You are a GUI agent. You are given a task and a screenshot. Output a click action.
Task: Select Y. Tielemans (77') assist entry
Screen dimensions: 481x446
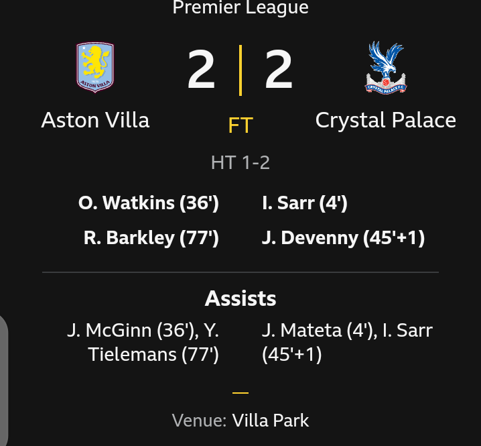click(x=154, y=354)
